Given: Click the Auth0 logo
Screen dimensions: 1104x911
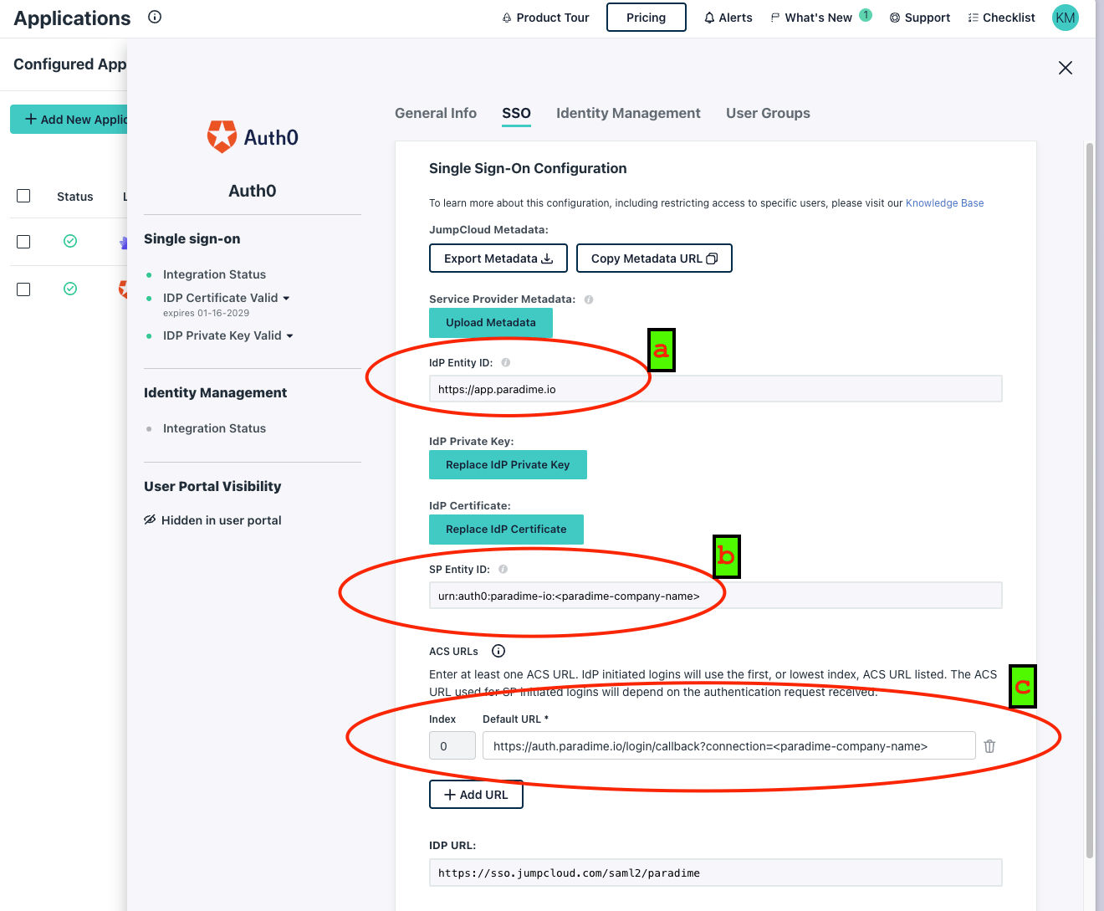Looking at the screenshot, I should (x=253, y=136).
